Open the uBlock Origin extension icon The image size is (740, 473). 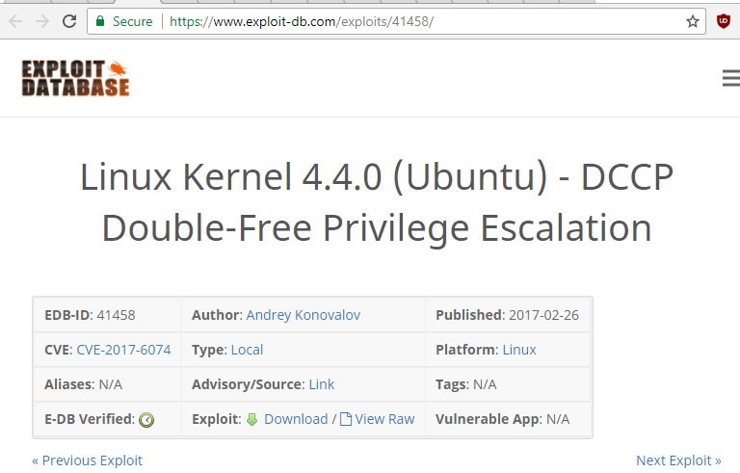tap(723, 21)
